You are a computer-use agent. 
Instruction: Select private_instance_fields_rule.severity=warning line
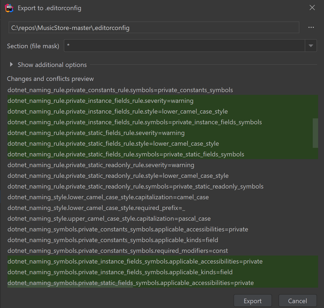pyautogui.click(x=100, y=101)
